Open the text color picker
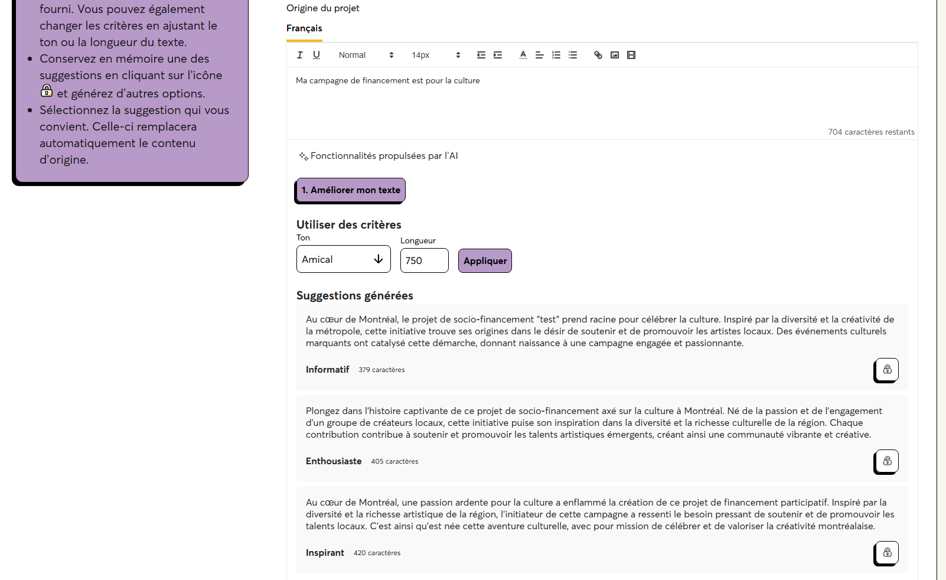Viewport: 946px width, 580px height. tap(523, 55)
